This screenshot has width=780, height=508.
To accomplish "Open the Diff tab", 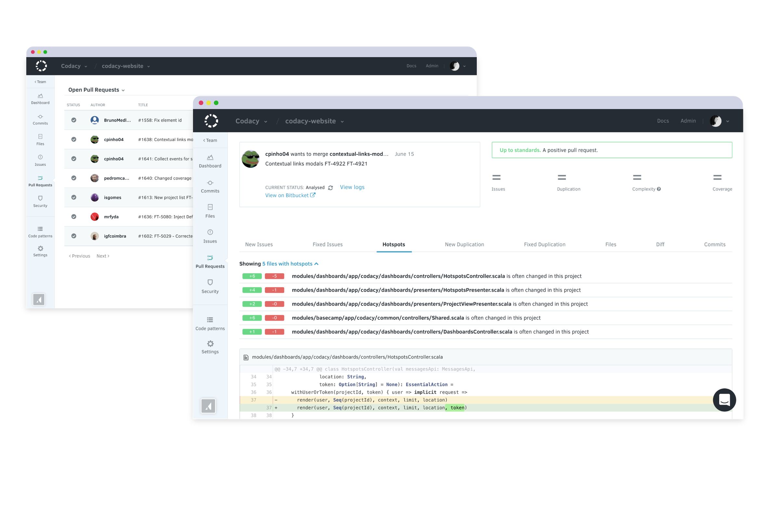I will tap(660, 244).
